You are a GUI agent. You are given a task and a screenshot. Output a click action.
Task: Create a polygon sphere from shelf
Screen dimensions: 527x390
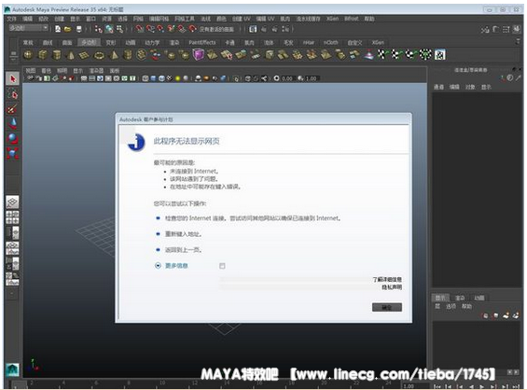pos(28,54)
